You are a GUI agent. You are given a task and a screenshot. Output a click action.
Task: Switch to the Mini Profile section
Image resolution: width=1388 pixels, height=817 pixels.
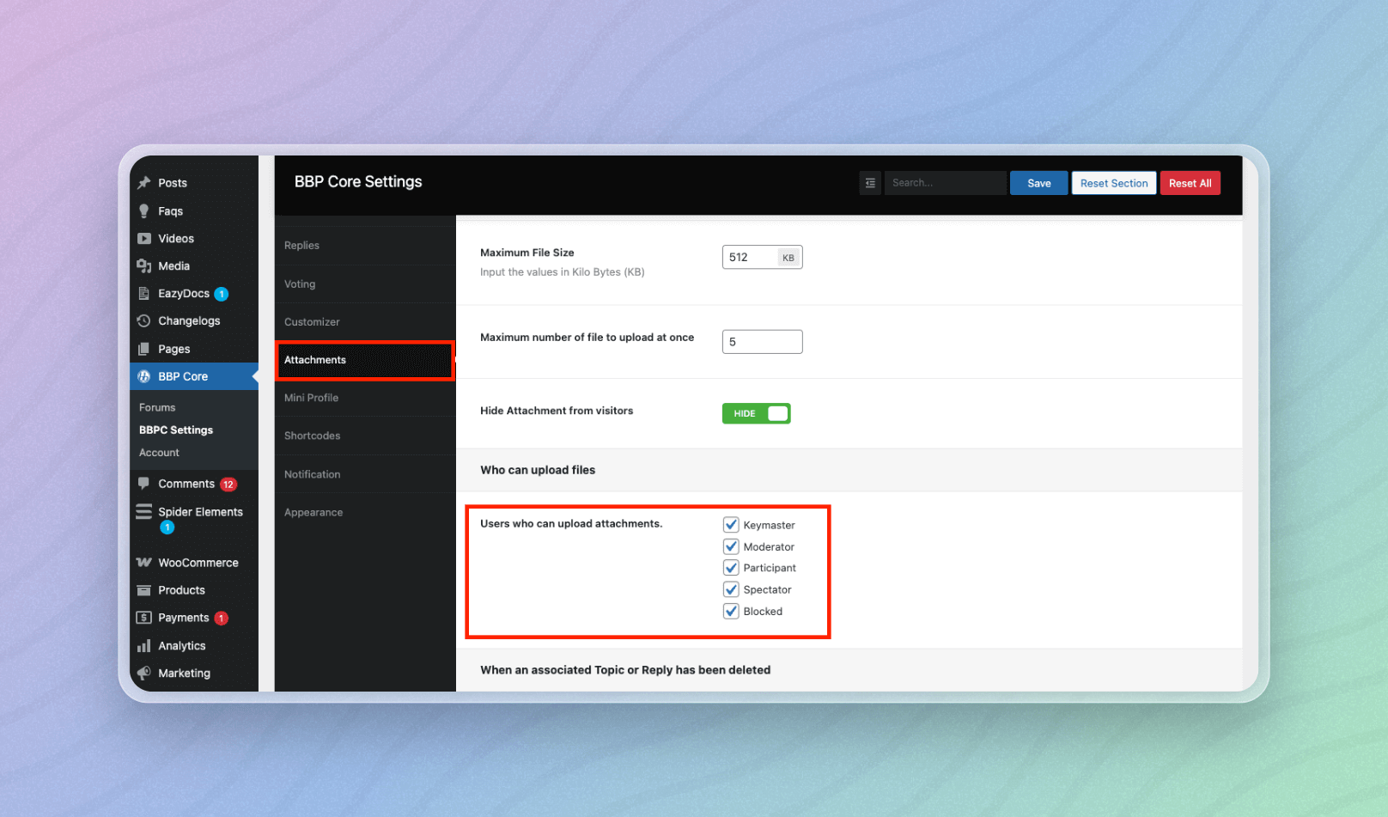coord(311,398)
